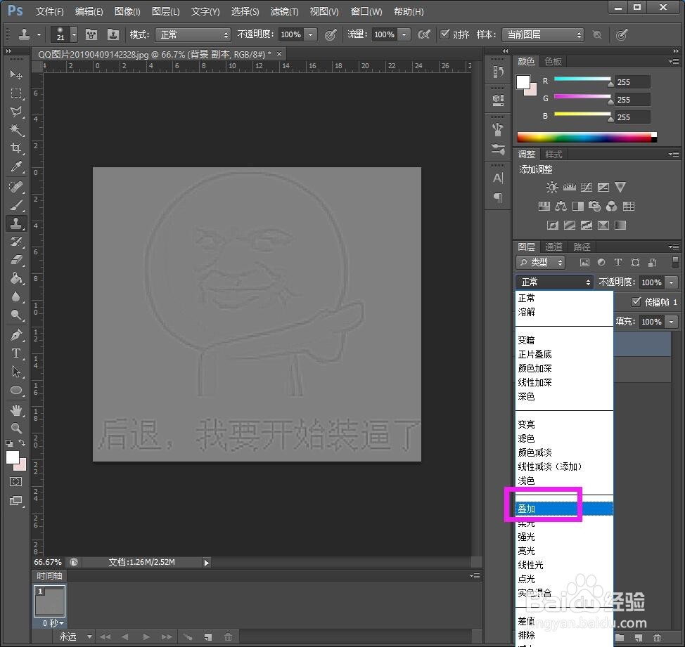Open the Mode dropdown in options bar
This screenshot has width=685, height=647.
(193, 34)
